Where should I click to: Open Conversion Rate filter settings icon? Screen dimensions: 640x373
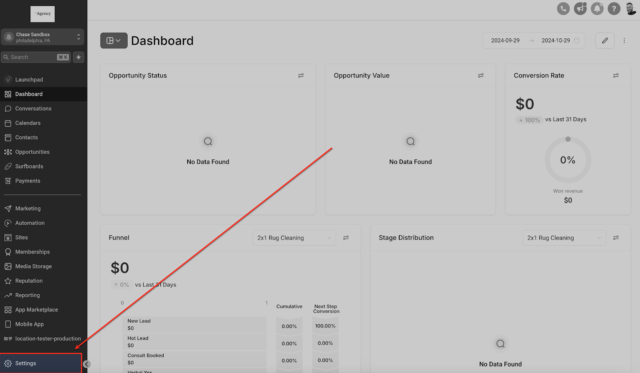click(616, 75)
